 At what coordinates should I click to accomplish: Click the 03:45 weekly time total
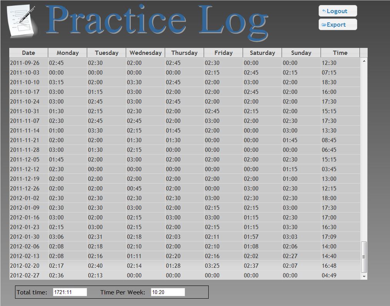pos(329,169)
